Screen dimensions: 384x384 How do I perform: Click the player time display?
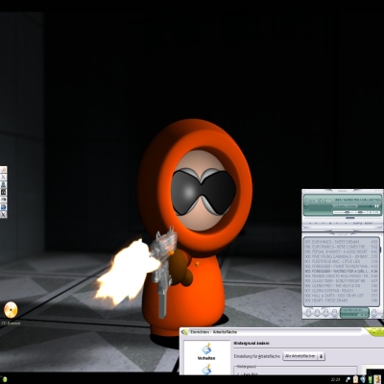click(x=320, y=201)
